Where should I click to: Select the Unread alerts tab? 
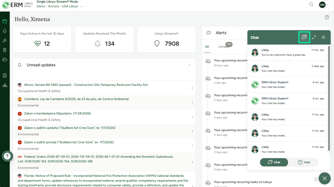pos(224,47)
